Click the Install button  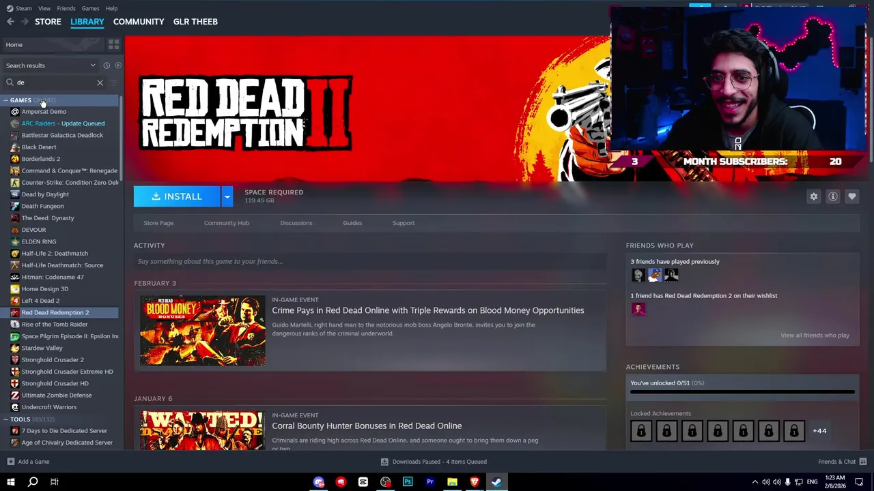point(177,196)
